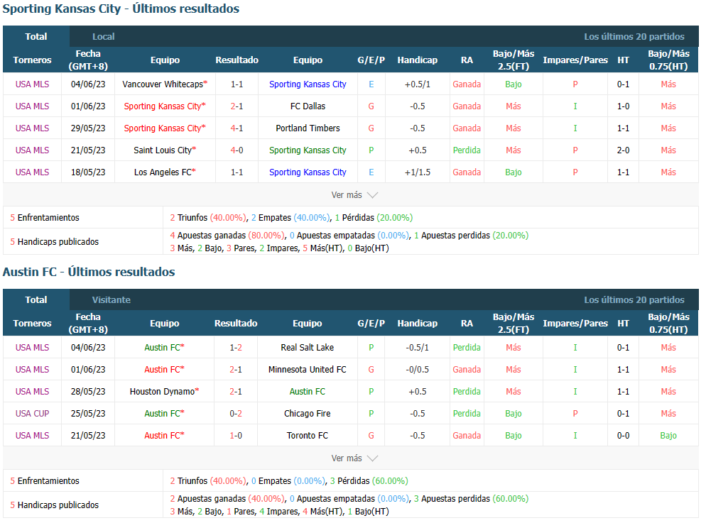Click Houston Dynamo team name
Image resolution: width=706 pixels, height=523 pixels.
pos(164,392)
